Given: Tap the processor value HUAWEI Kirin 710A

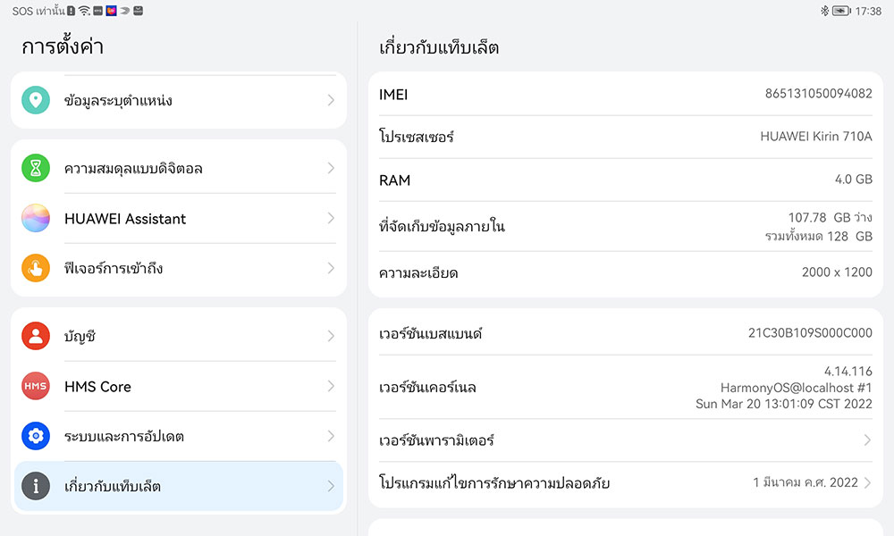Looking at the screenshot, I should coord(816,136).
